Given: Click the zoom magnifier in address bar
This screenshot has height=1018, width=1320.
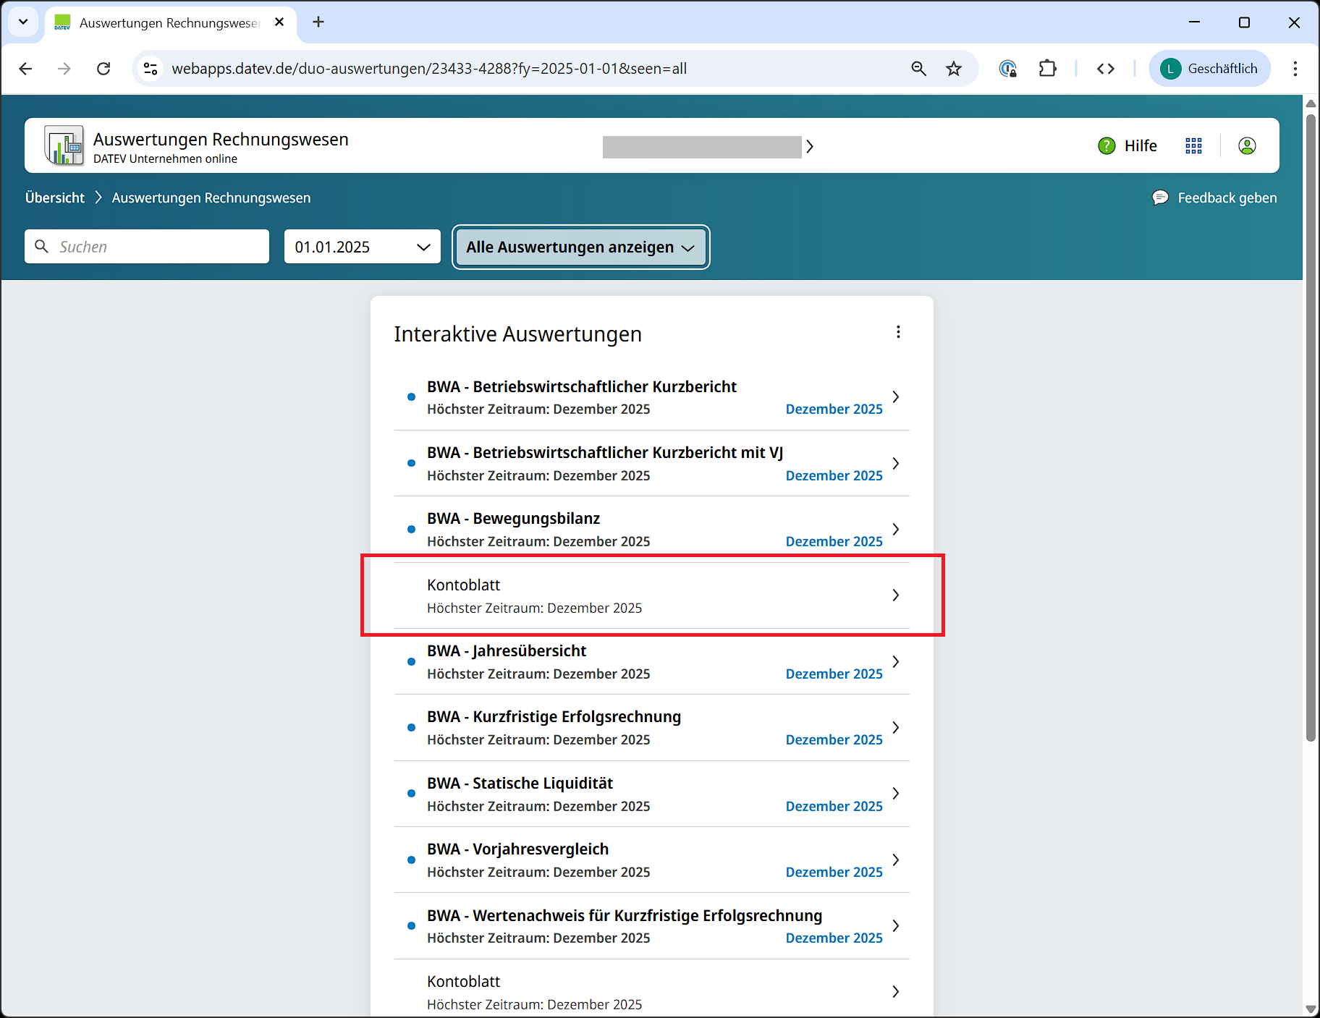Looking at the screenshot, I should tap(918, 68).
